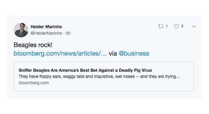
Task: Retweet Helder Marinho's Beagles tweet
Action: point(161,26)
